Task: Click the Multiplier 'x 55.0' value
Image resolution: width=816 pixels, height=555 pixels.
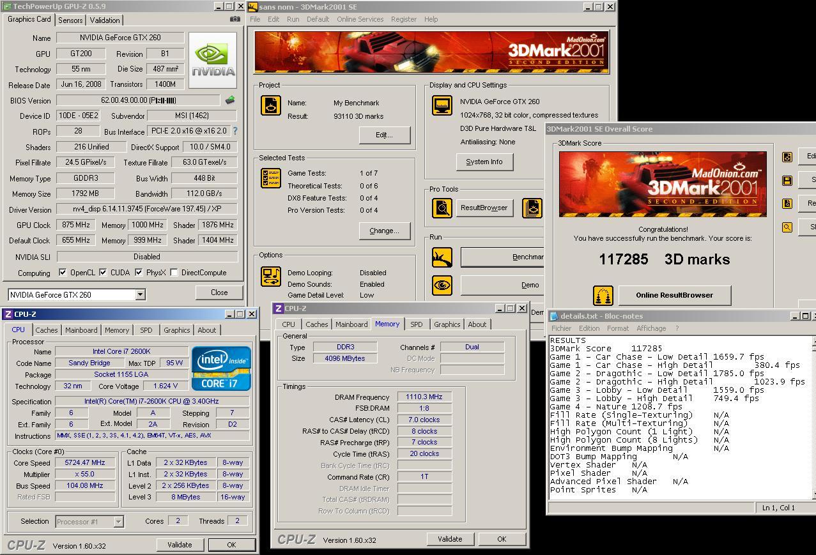Action: point(86,474)
